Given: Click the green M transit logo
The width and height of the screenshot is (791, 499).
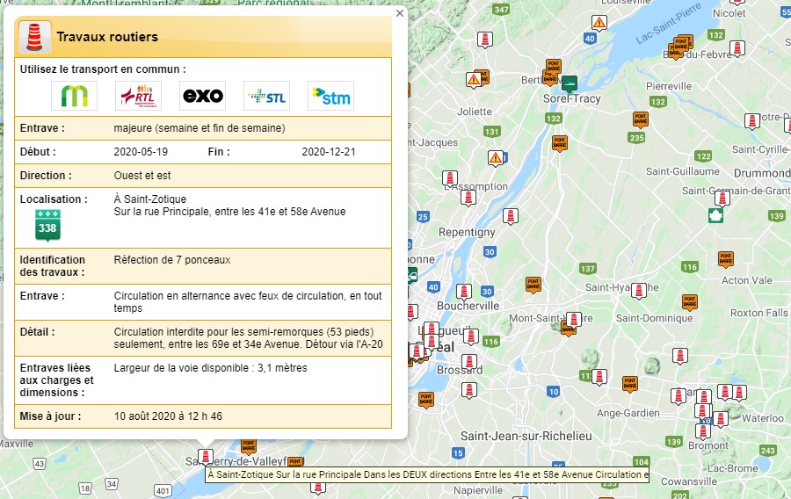Looking at the screenshot, I should [x=74, y=96].
